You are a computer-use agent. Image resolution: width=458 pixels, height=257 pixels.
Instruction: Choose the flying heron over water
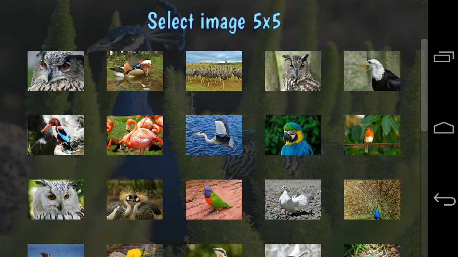pyautogui.click(x=214, y=135)
